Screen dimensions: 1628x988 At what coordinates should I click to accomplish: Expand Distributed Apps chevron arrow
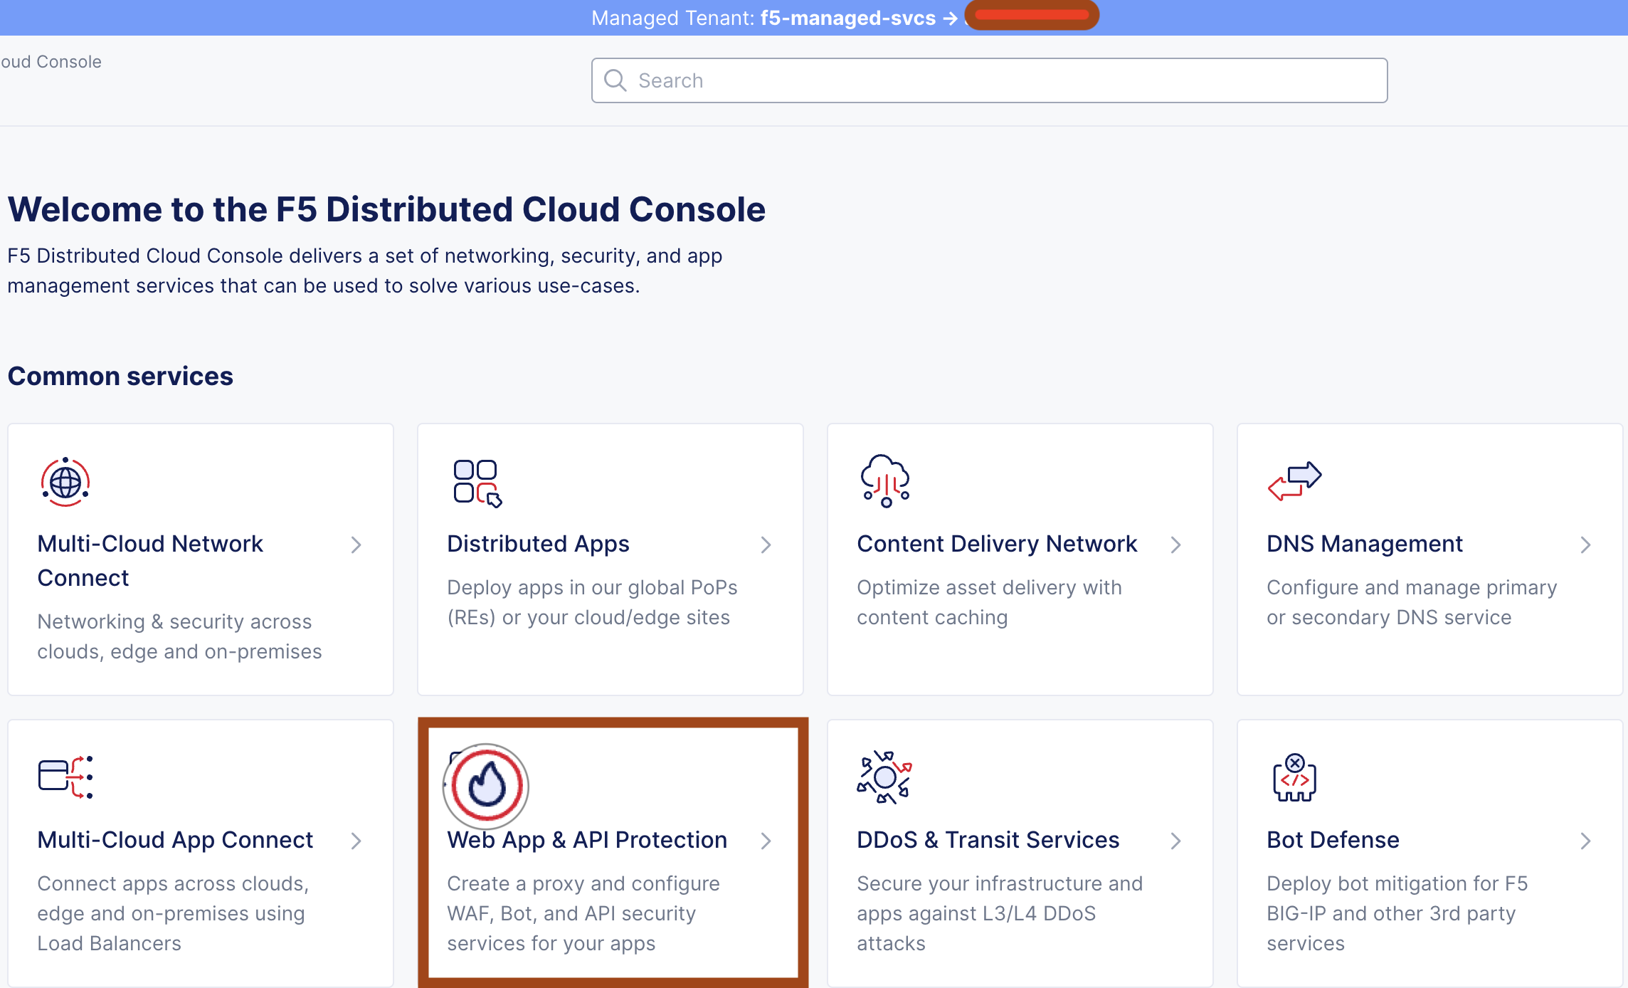766,545
